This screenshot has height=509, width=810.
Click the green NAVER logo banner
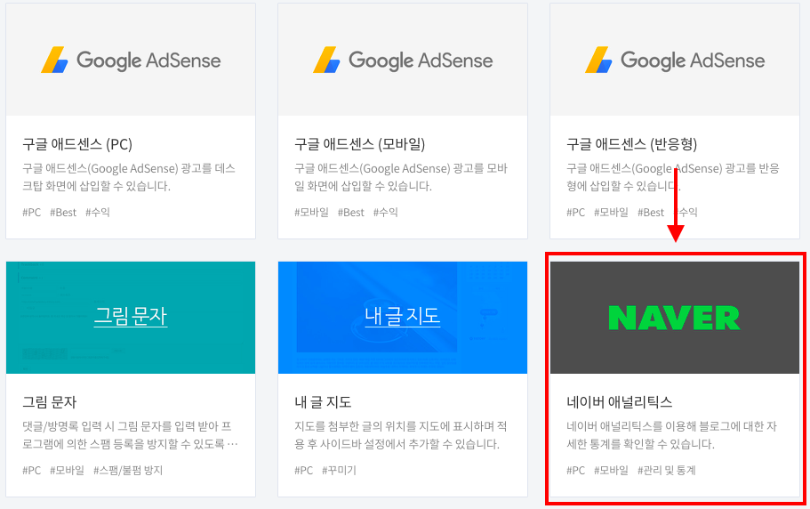pyautogui.click(x=675, y=318)
